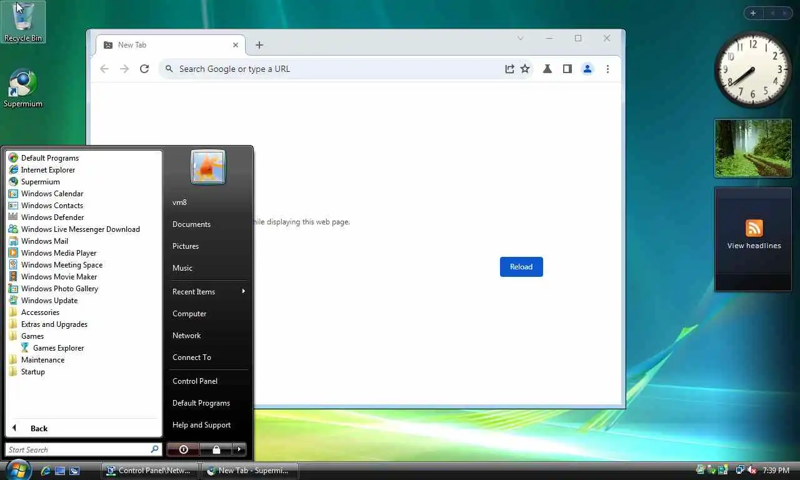Toggle the browser side panel icon
This screenshot has height=480, width=800.
pos(567,69)
